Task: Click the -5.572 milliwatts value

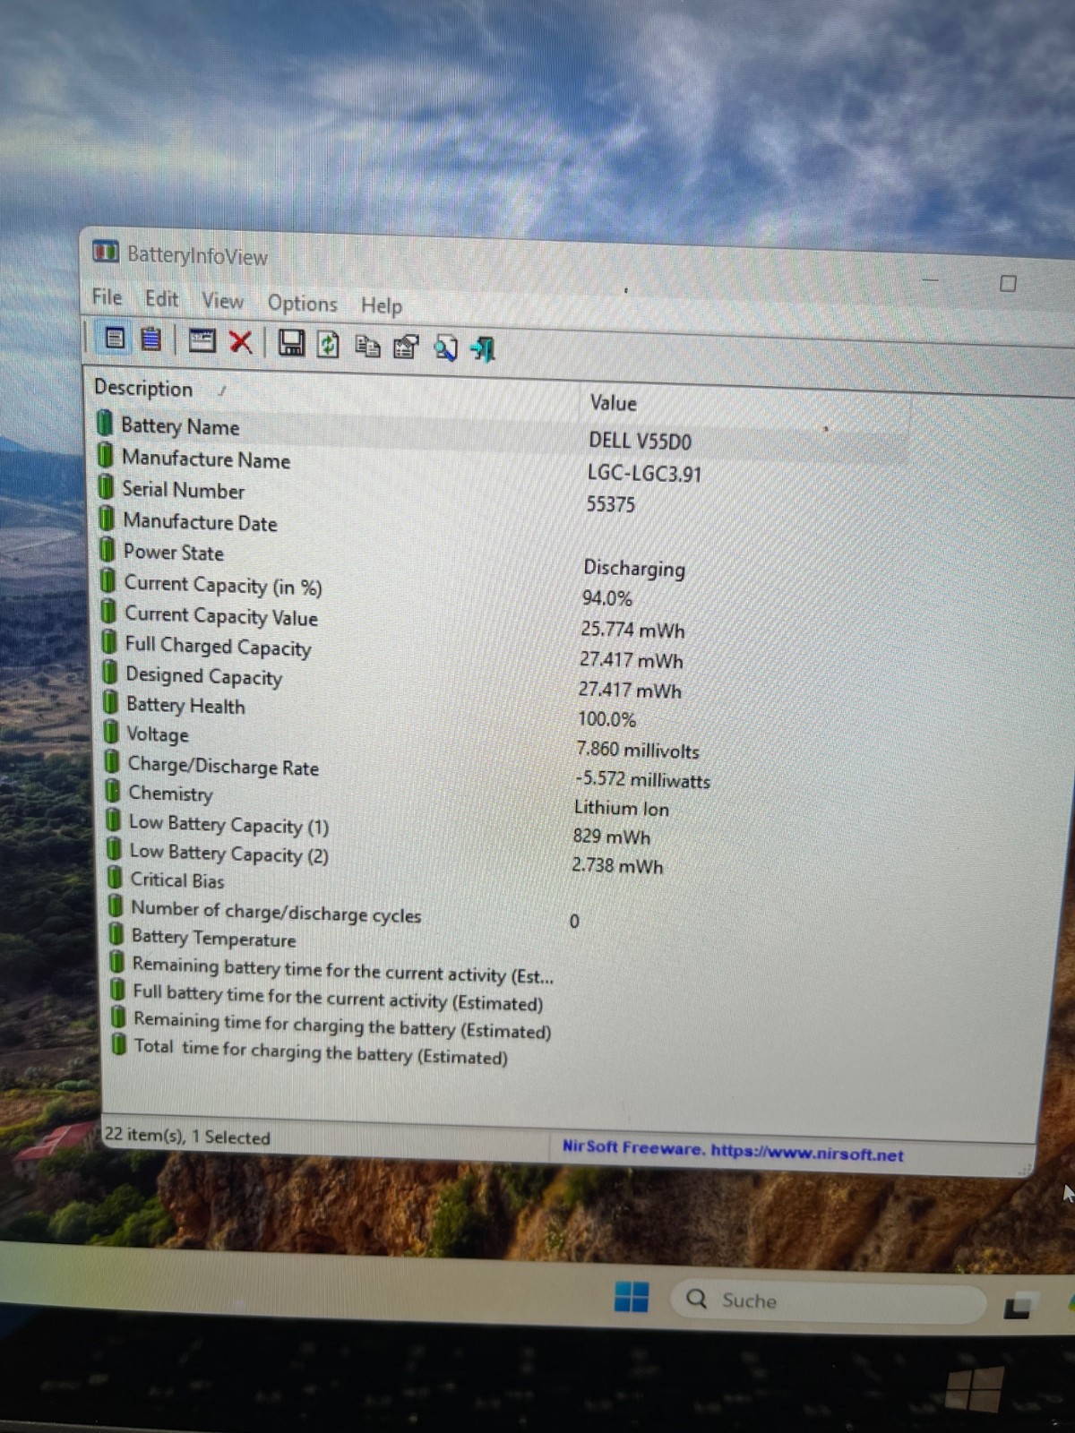Action: (642, 779)
